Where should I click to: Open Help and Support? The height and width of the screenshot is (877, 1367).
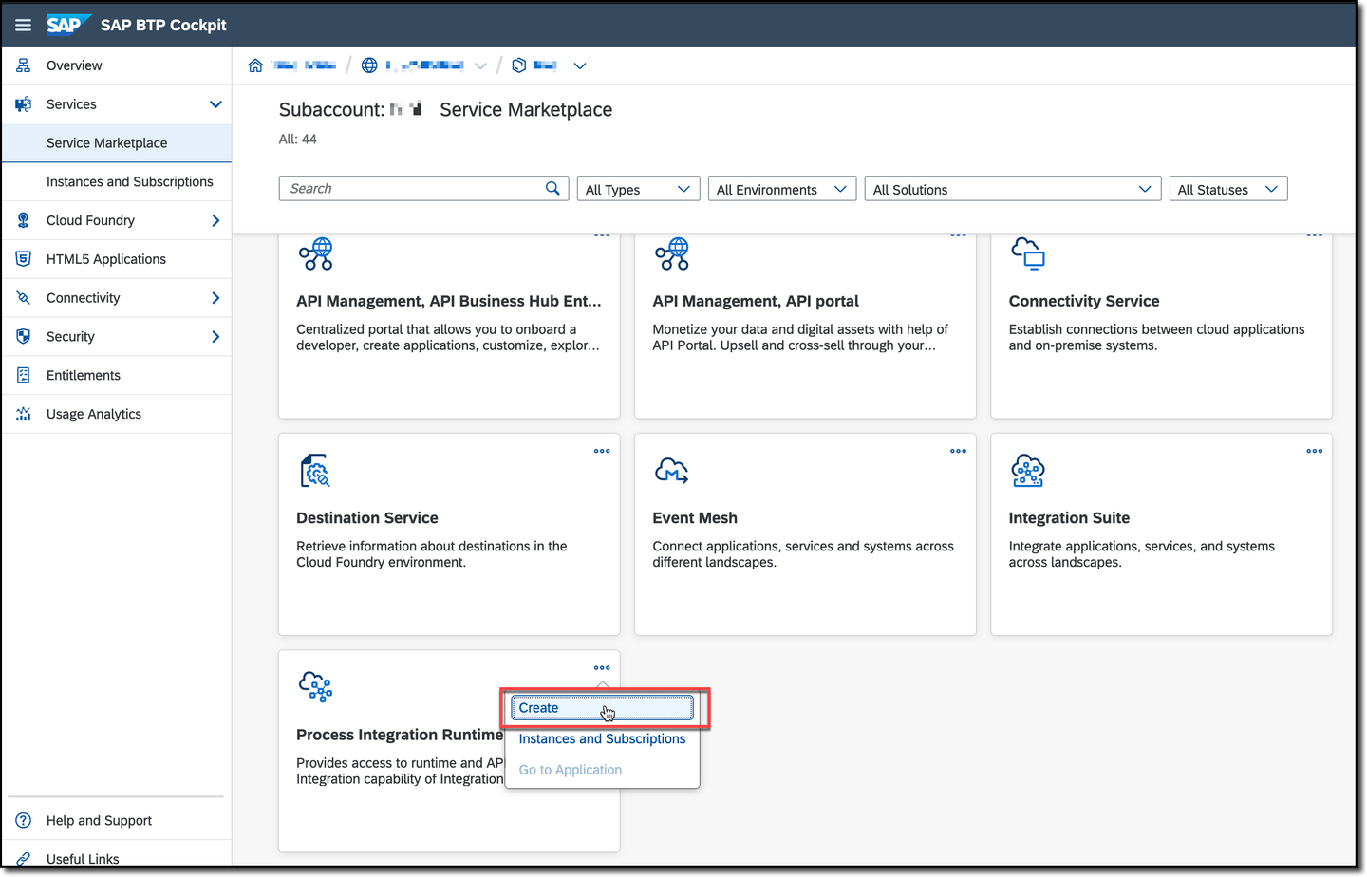tap(117, 820)
